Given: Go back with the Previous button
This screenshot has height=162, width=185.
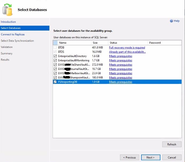Looking at the screenshot, I should click(x=130, y=157).
